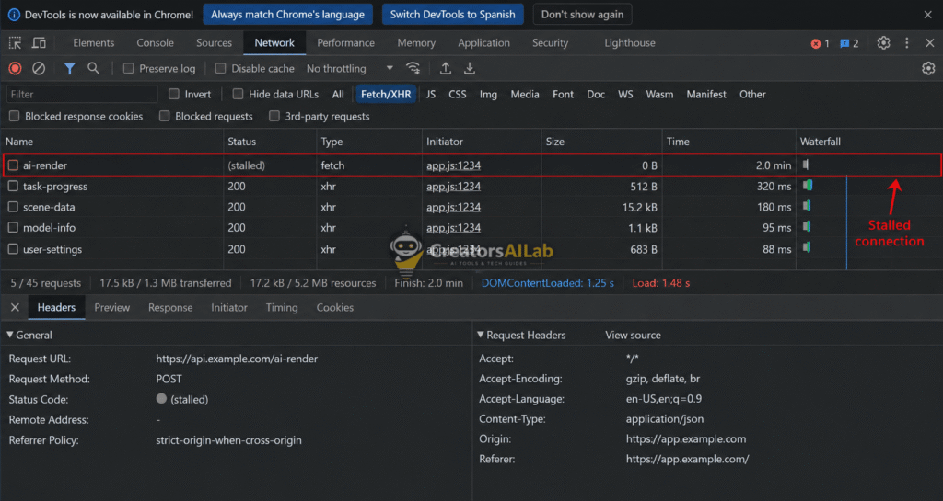Select the model-info request row
Image resolution: width=943 pixels, height=501 pixels.
pyautogui.click(x=471, y=227)
